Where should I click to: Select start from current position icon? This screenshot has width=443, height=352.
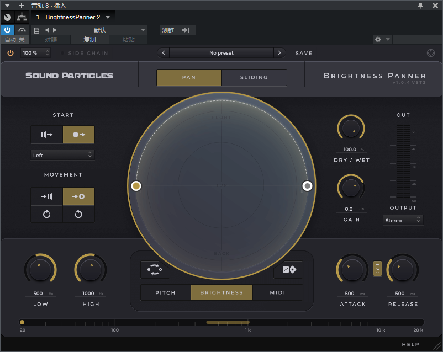47,135
